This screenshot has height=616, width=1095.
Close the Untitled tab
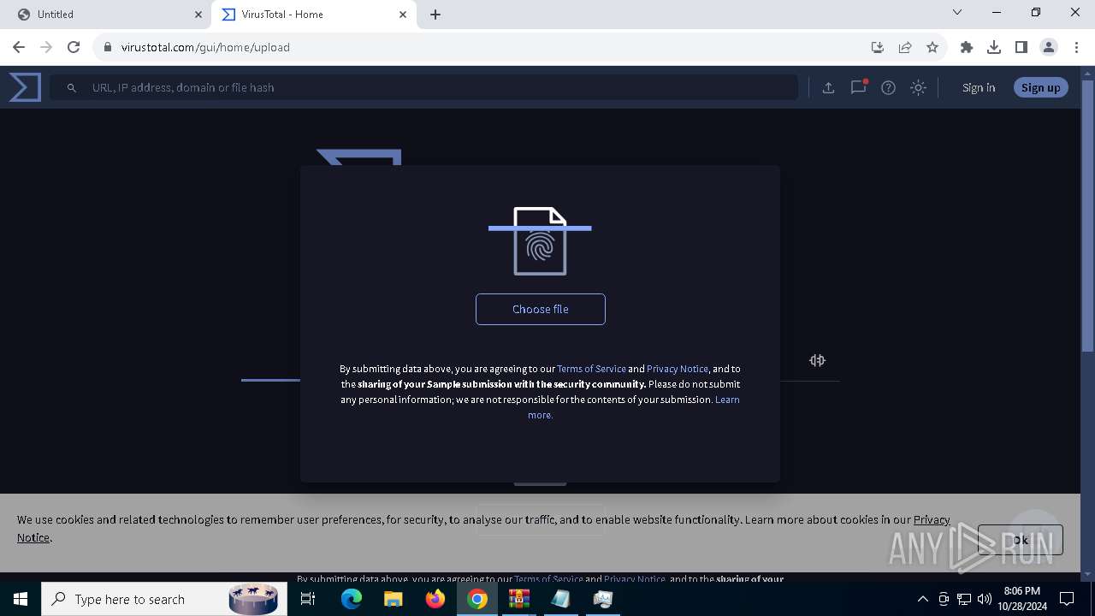[198, 15]
